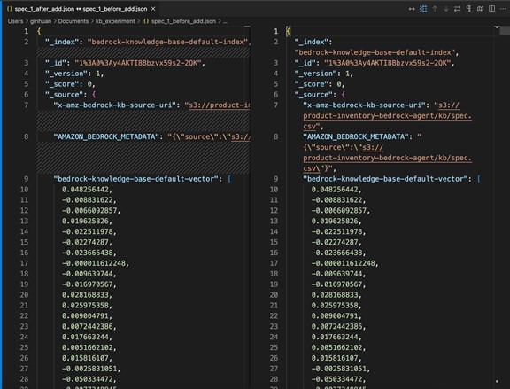Follow the s3:// link on right pane line 7
This screenshot has height=389, width=510.
pos(449,105)
